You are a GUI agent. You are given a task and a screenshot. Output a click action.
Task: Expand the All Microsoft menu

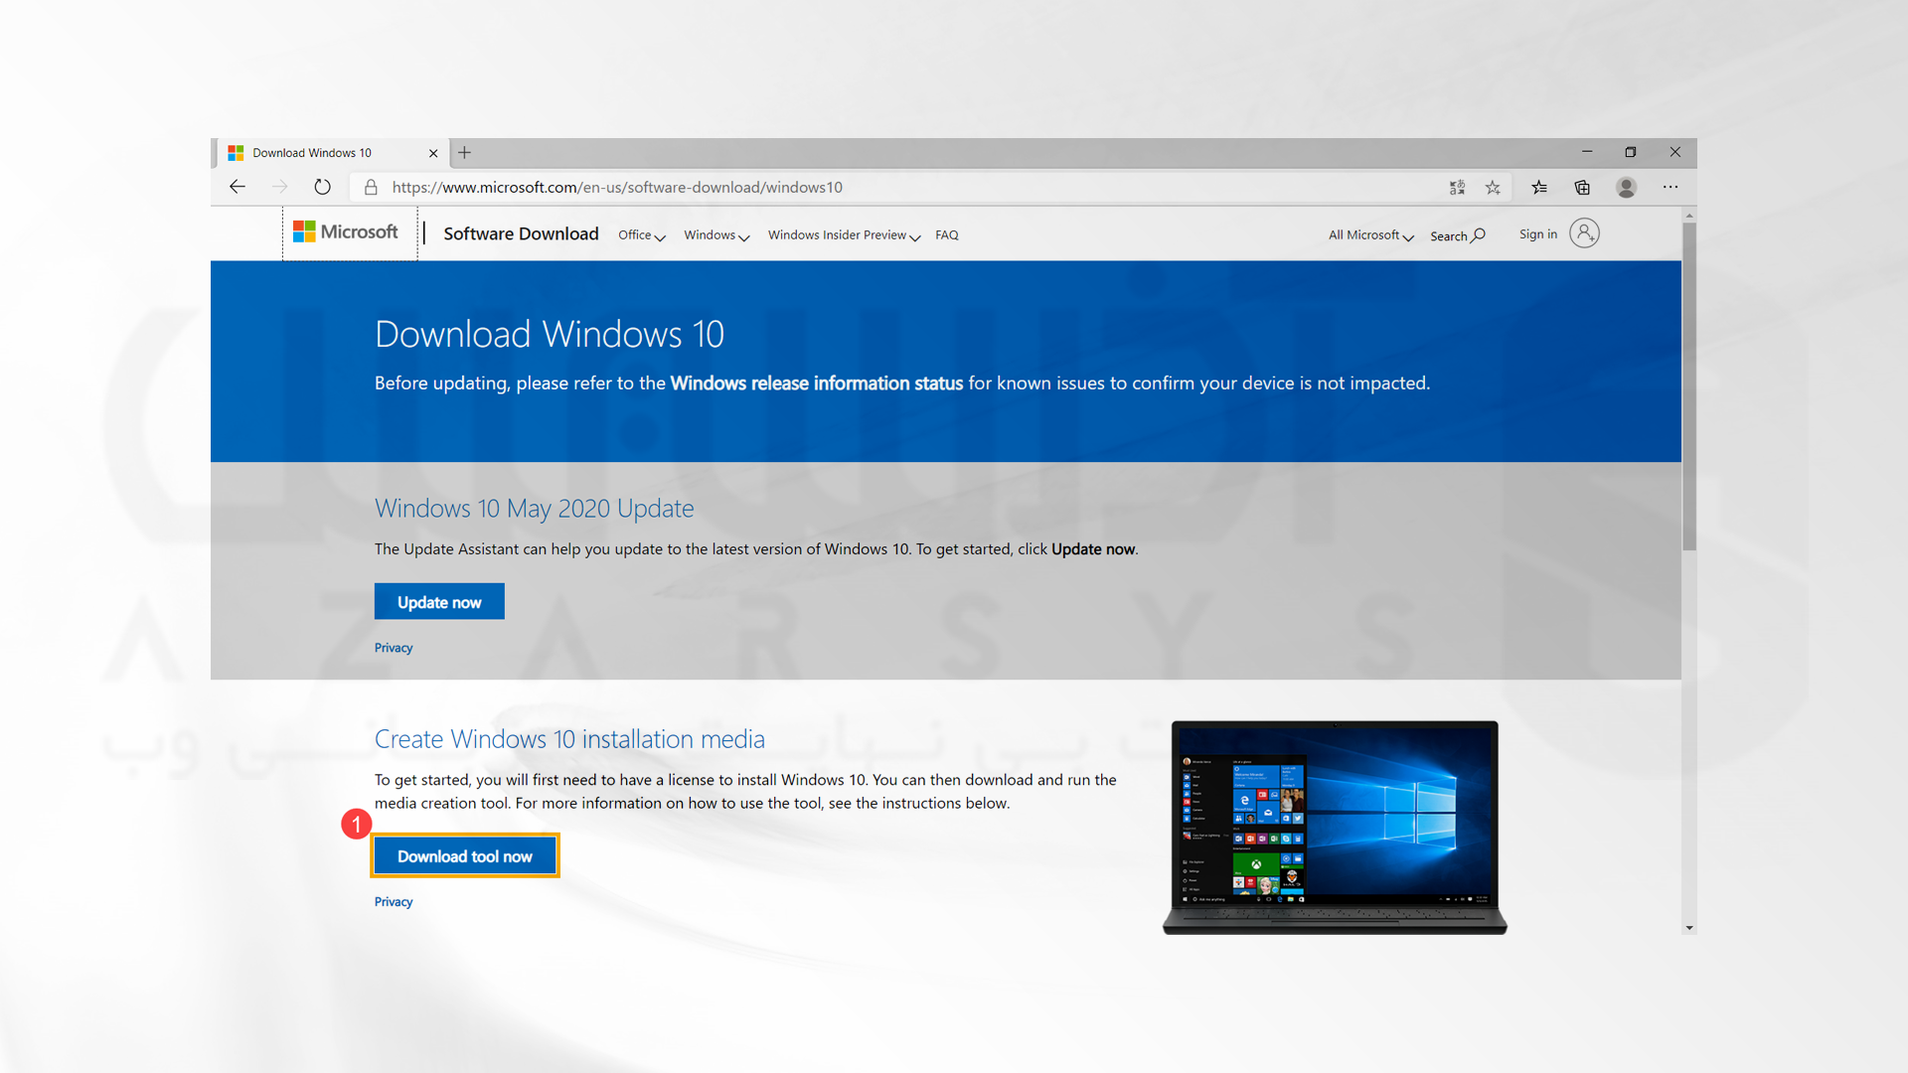click(1370, 235)
